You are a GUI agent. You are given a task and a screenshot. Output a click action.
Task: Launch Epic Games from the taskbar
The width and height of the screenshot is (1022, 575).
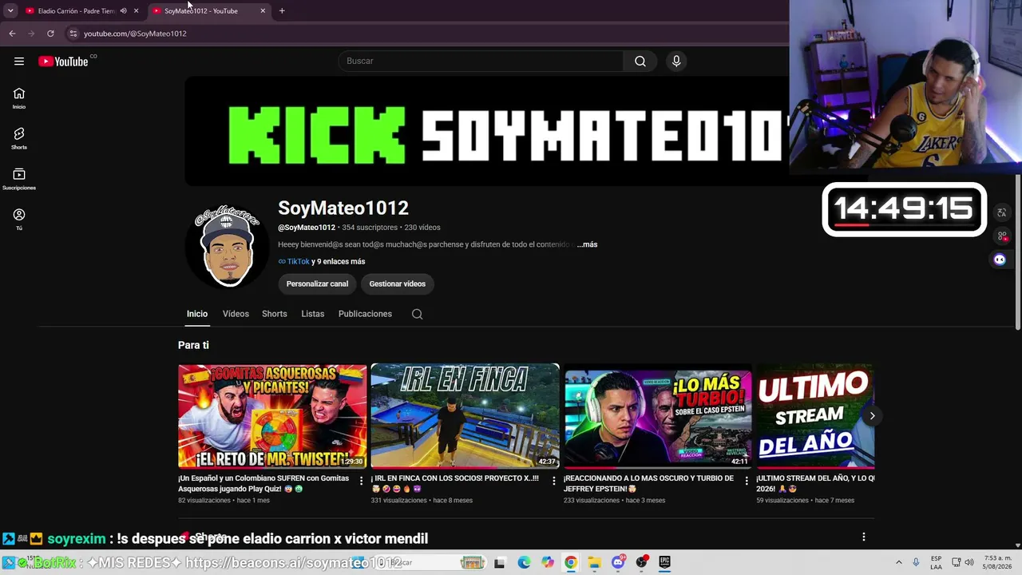[664, 563]
